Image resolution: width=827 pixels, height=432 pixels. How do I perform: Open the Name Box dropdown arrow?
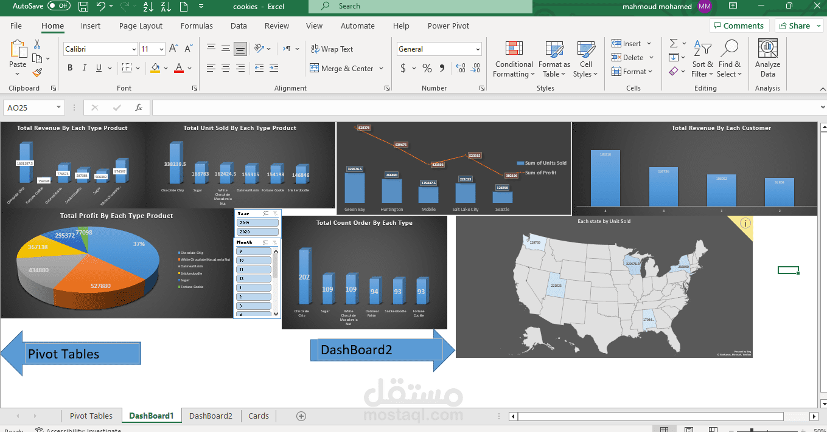[59, 108]
